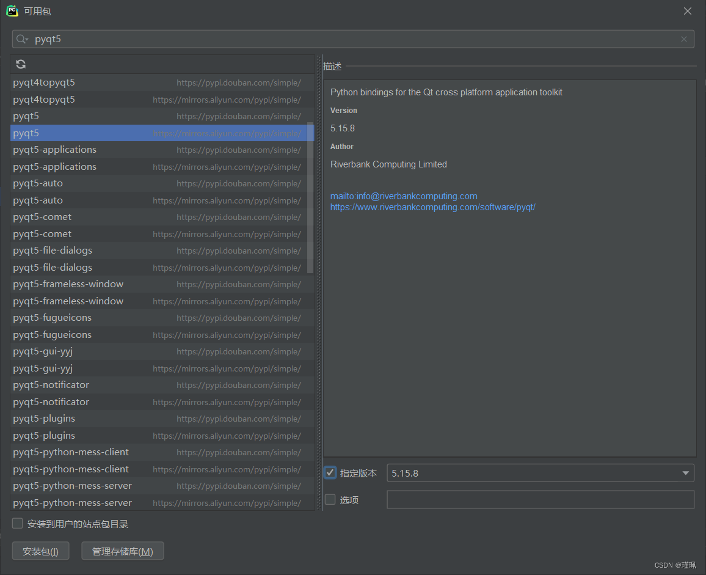Uncheck the 指定版本 checkbox
The width and height of the screenshot is (706, 575).
(330, 473)
